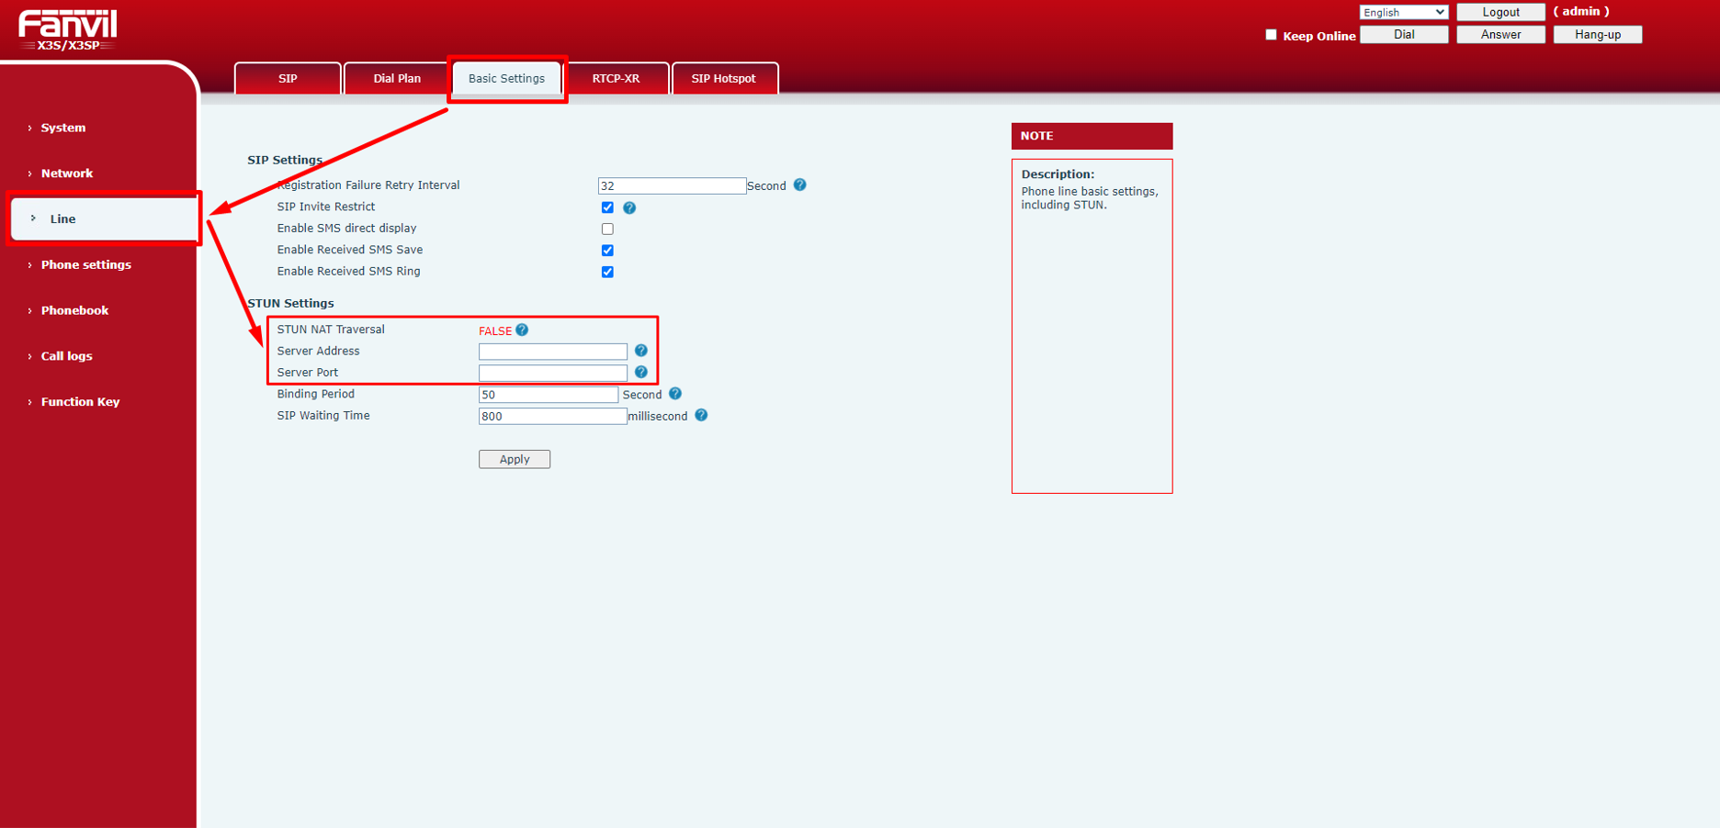The width and height of the screenshot is (1720, 828).
Task: Click the Apply button
Action: [x=514, y=459]
